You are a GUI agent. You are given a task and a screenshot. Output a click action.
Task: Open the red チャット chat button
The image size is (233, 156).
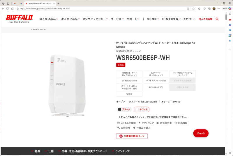tap(201, 133)
